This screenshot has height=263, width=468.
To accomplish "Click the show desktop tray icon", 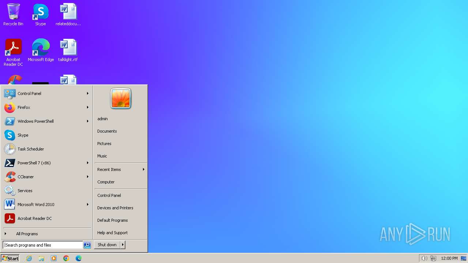I will click(464, 258).
